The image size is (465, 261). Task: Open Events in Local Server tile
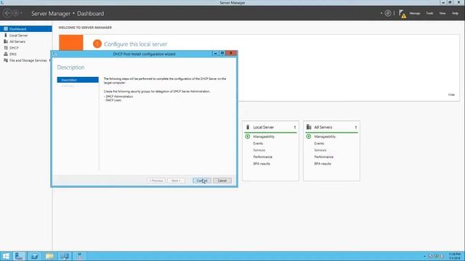tap(258, 144)
